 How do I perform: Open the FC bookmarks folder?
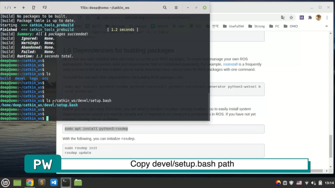coord(274,26)
